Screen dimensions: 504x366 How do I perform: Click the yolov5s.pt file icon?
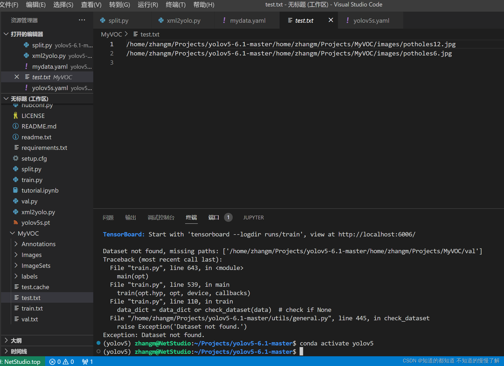pyautogui.click(x=16, y=222)
